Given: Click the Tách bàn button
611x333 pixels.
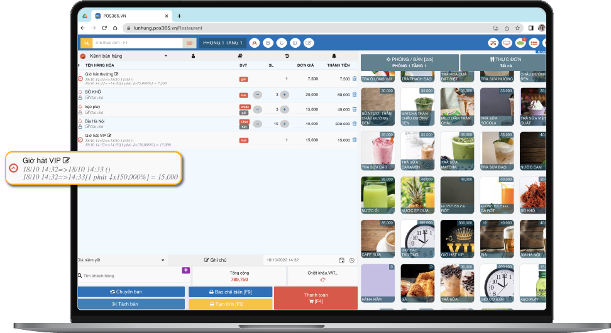Looking at the screenshot, I should [x=131, y=304].
